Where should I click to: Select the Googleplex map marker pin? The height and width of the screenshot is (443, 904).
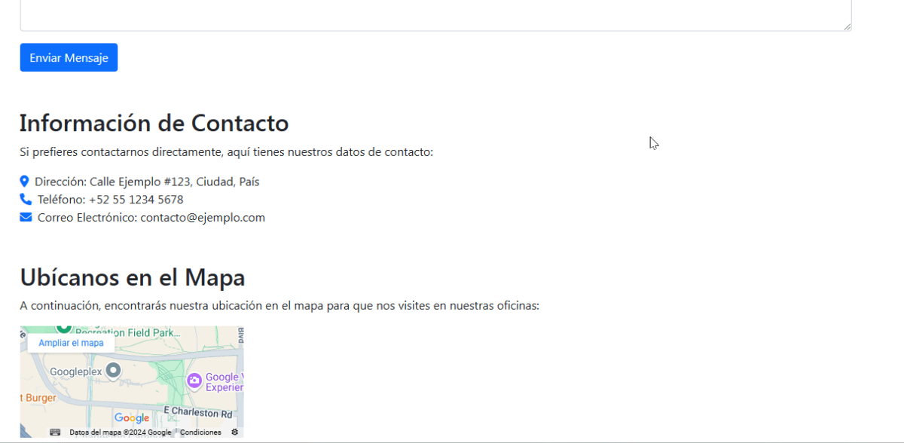113,371
